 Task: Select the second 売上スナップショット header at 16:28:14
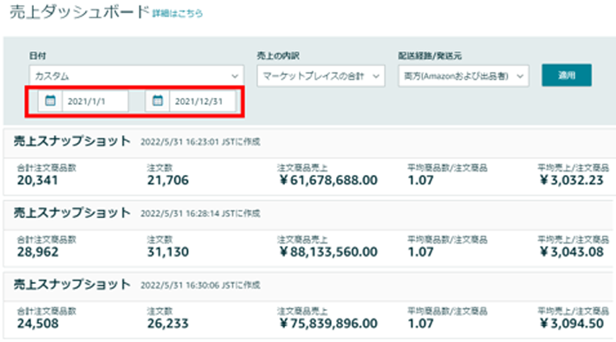pyautogui.click(x=72, y=213)
